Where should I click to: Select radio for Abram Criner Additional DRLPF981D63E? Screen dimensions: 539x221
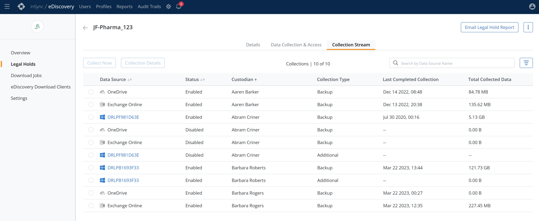(x=91, y=155)
